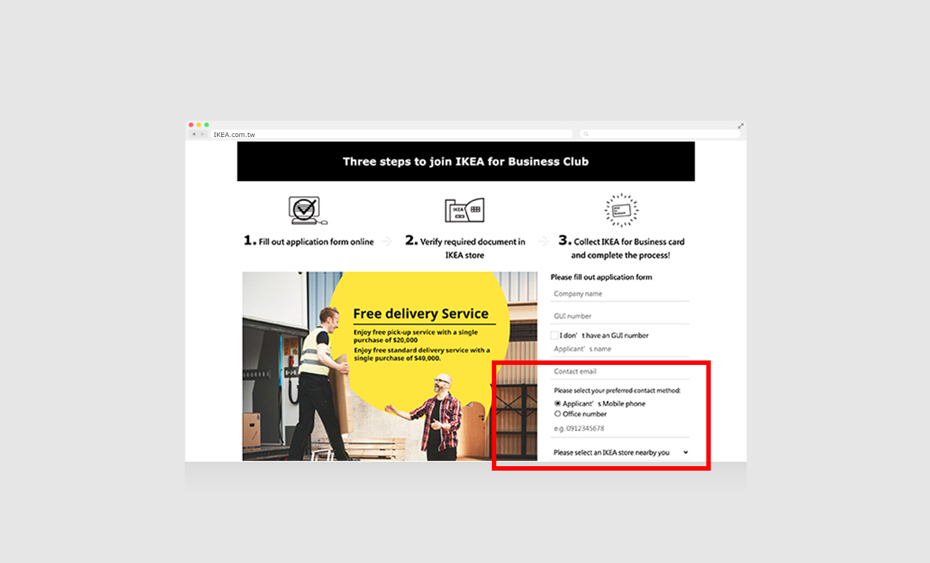Focus the Applicant's name input

(x=620, y=349)
